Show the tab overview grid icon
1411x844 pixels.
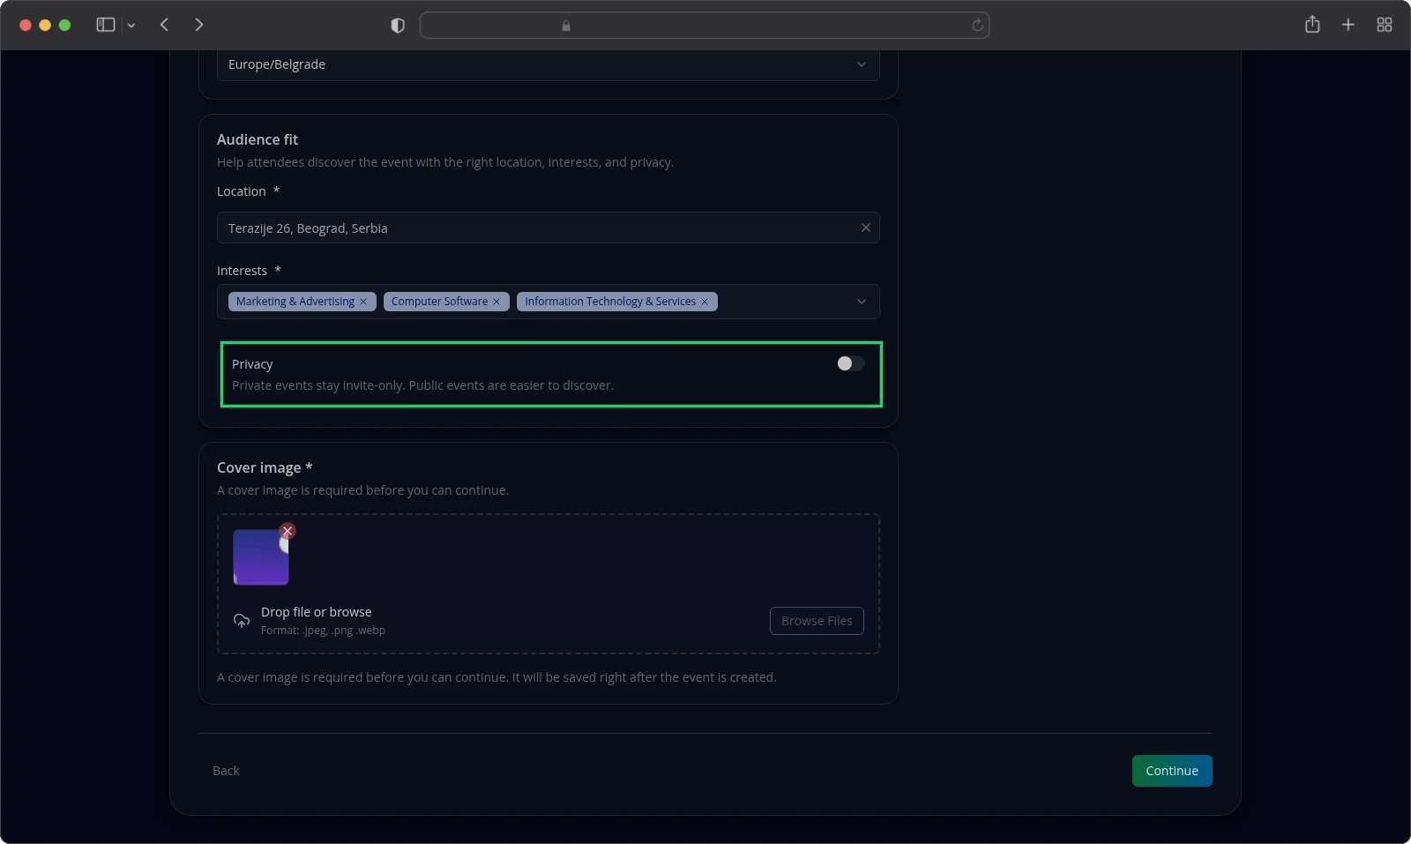(x=1385, y=25)
